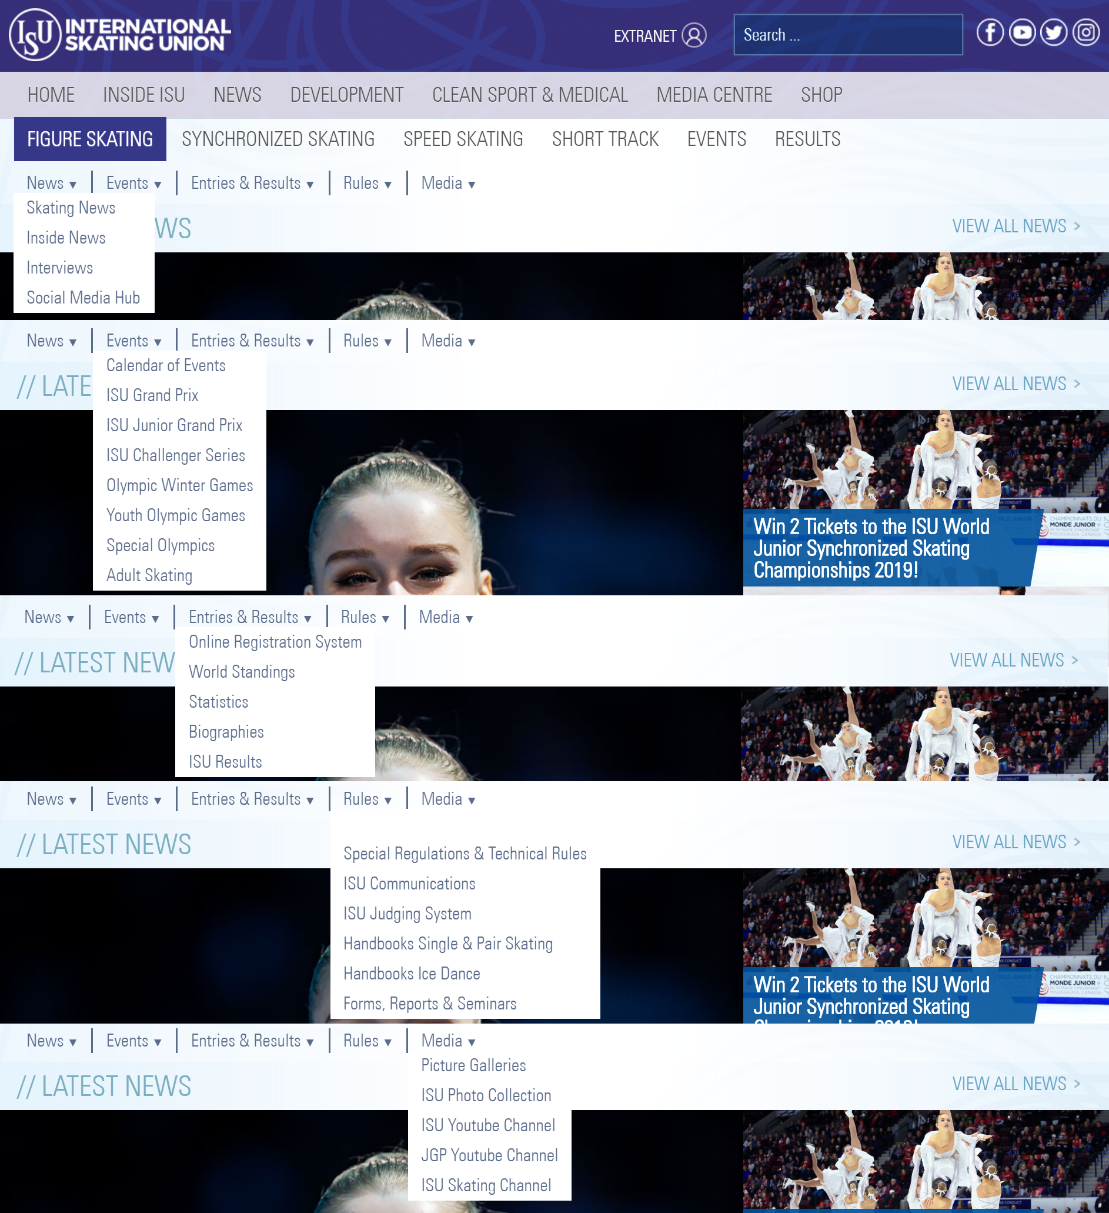Follow the EXTRANET text link

point(644,36)
